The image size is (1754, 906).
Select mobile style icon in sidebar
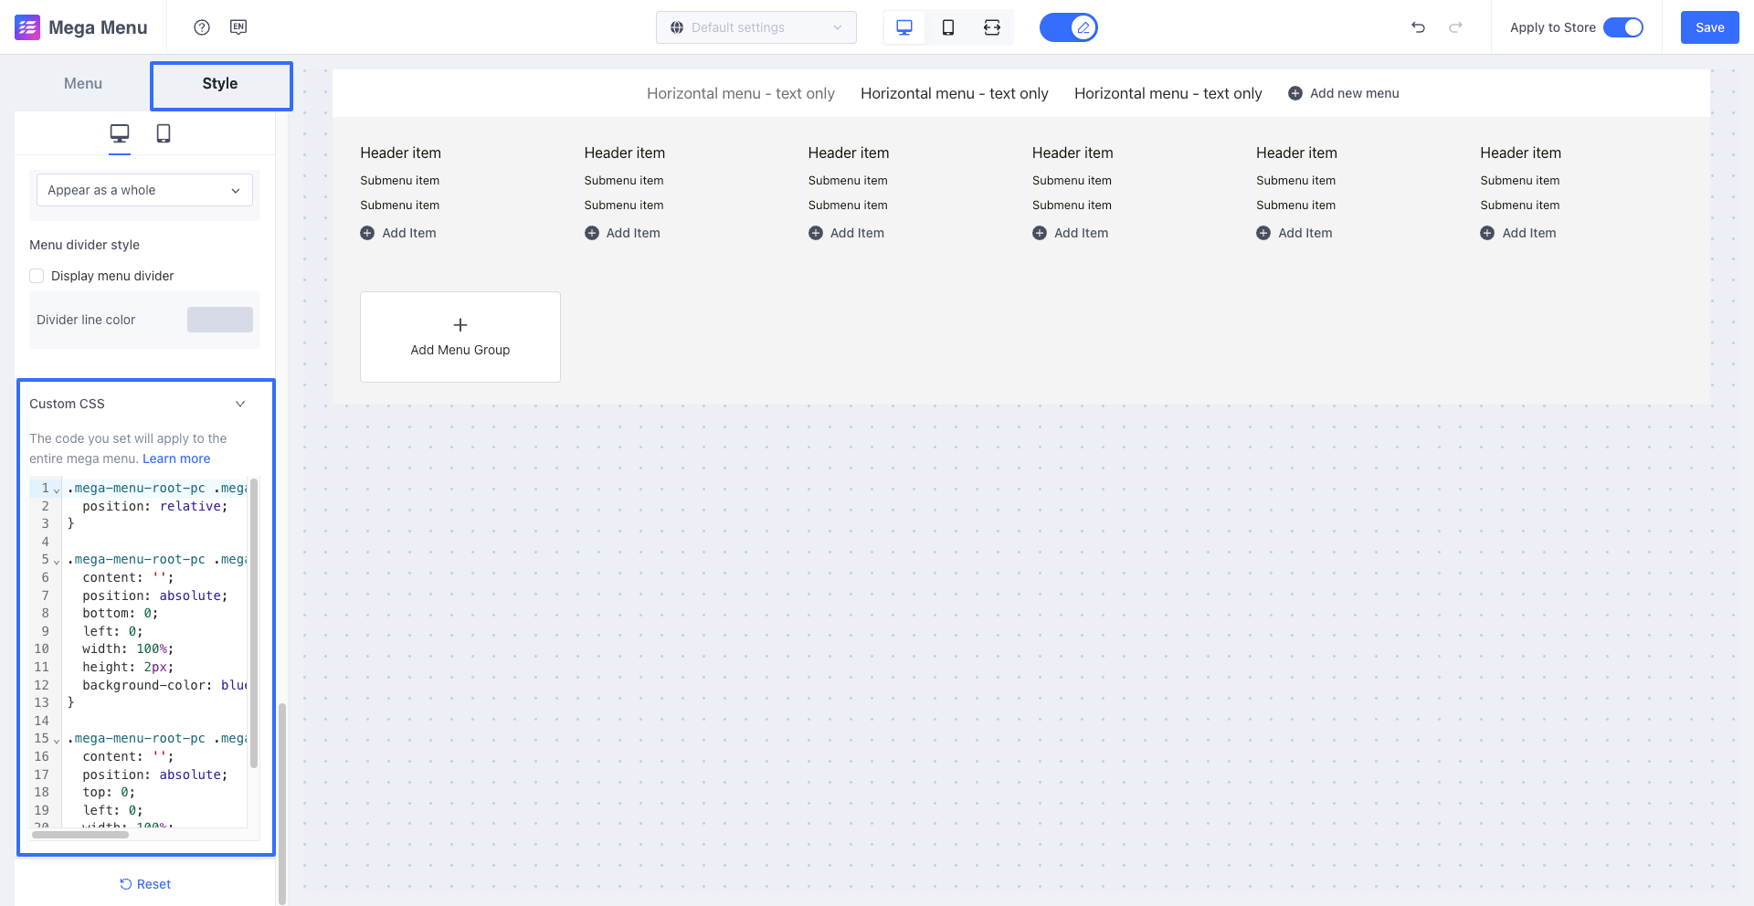pyautogui.click(x=164, y=133)
